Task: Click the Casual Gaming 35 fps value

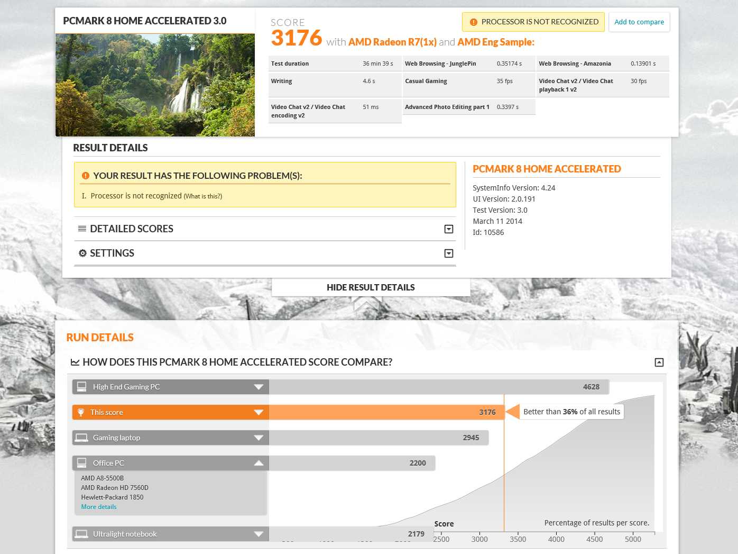Action: (x=505, y=81)
